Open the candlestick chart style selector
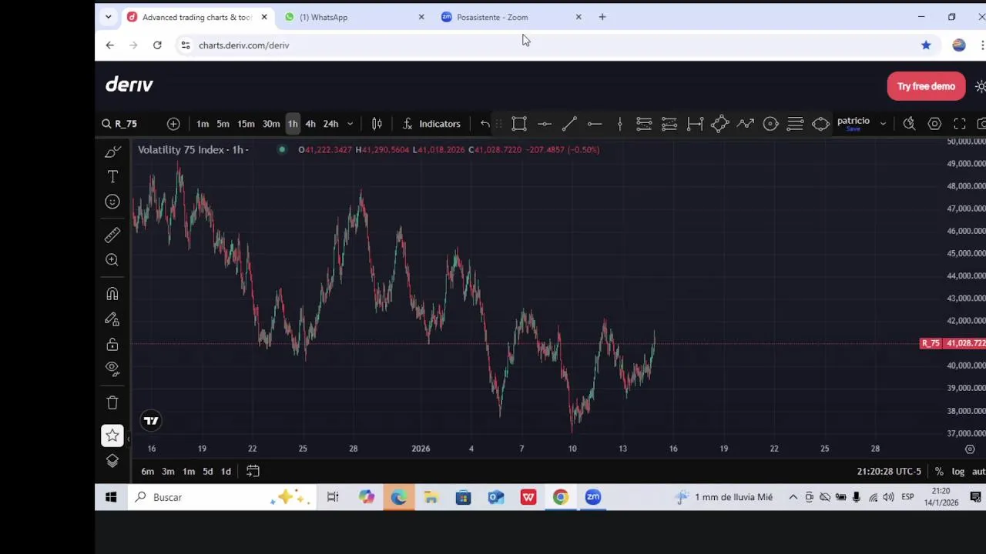 tap(377, 124)
